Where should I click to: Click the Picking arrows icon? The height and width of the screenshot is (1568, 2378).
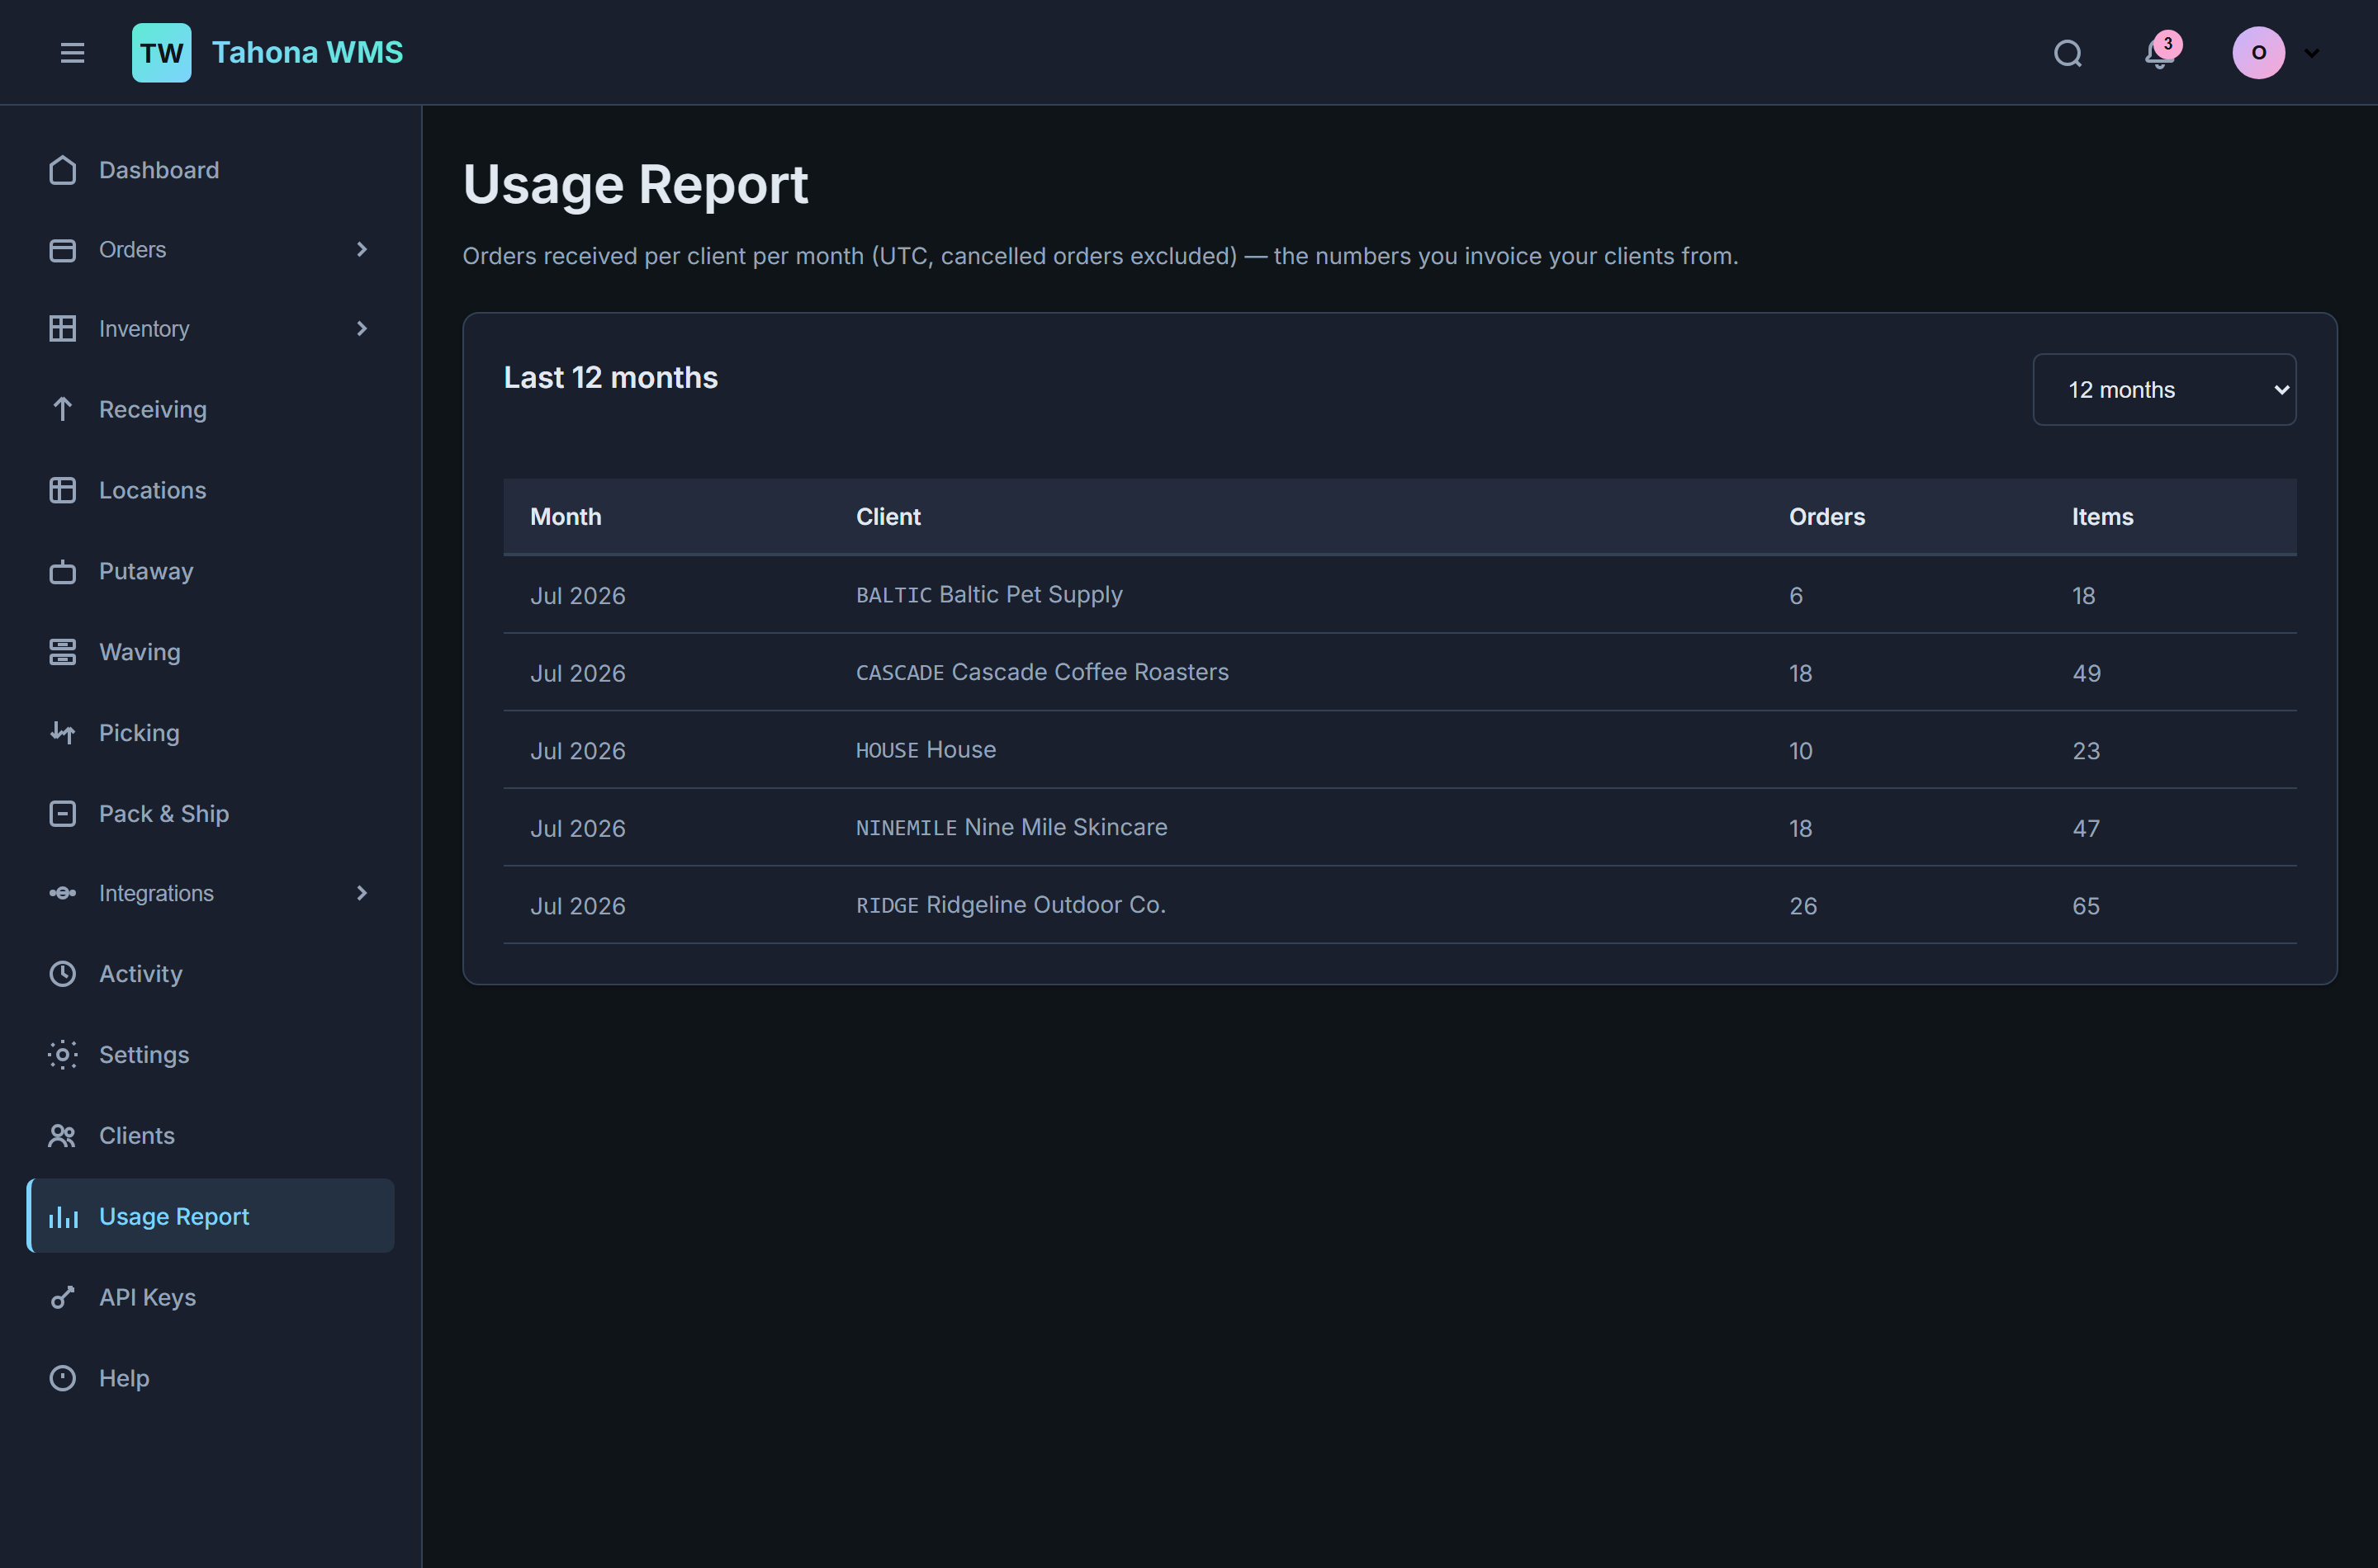pyautogui.click(x=63, y=733)
